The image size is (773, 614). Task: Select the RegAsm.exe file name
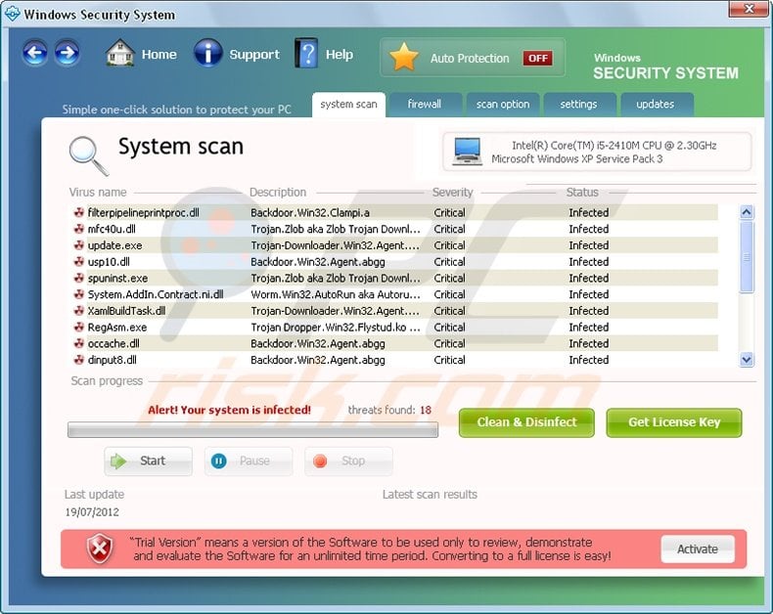pos(117,328)
